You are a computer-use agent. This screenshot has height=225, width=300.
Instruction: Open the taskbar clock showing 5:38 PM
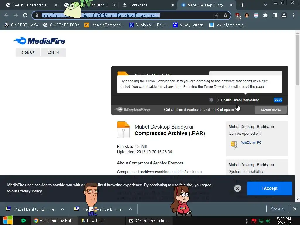pyautogui.click(x=284, y=221)
